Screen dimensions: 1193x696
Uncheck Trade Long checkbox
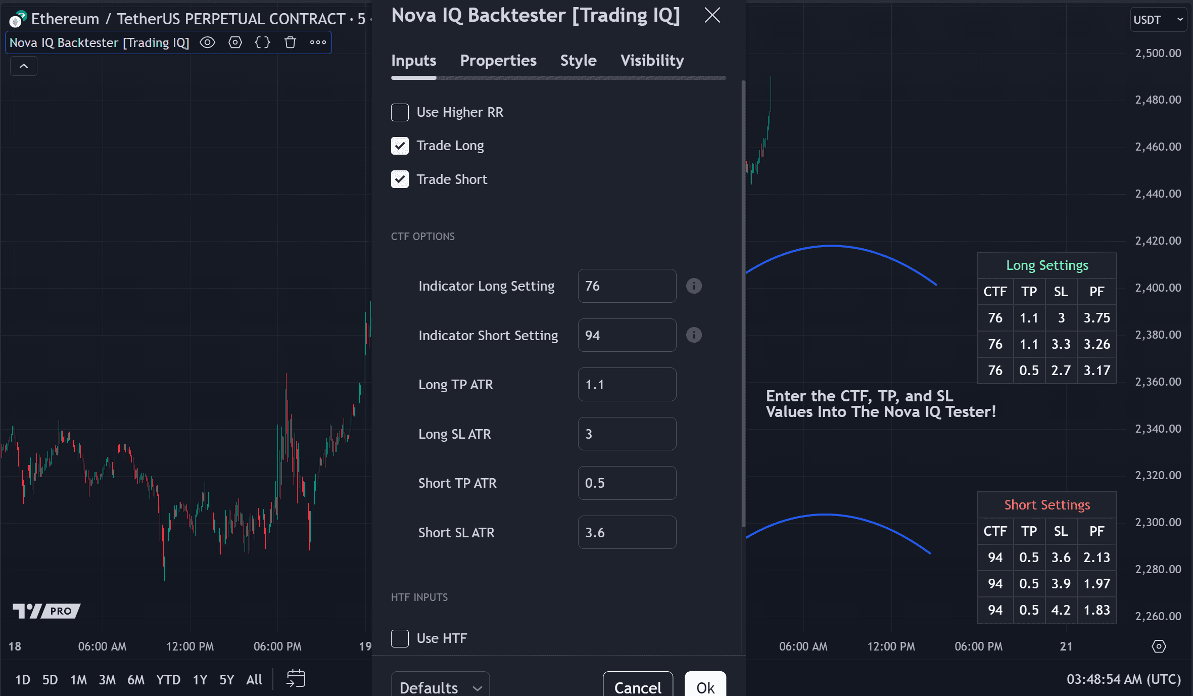[x=400, y=146]
